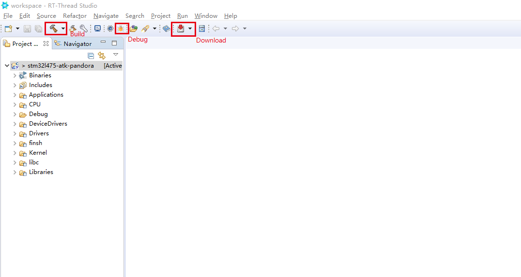Expand the libc folder
The height and width of the screenshot is (277, 521).
(15, 162)
